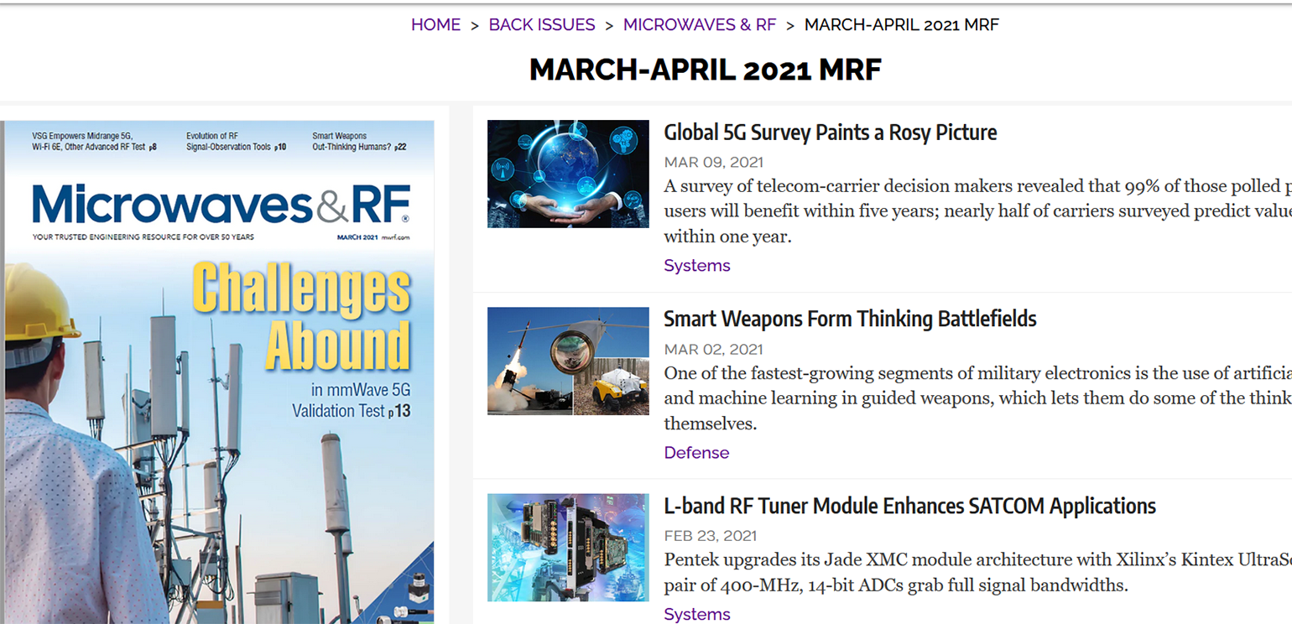Click the Microwaves&RF logo on the magazine cover
This screenshot has width=1292, height=624.
click(x=221, y=205)
